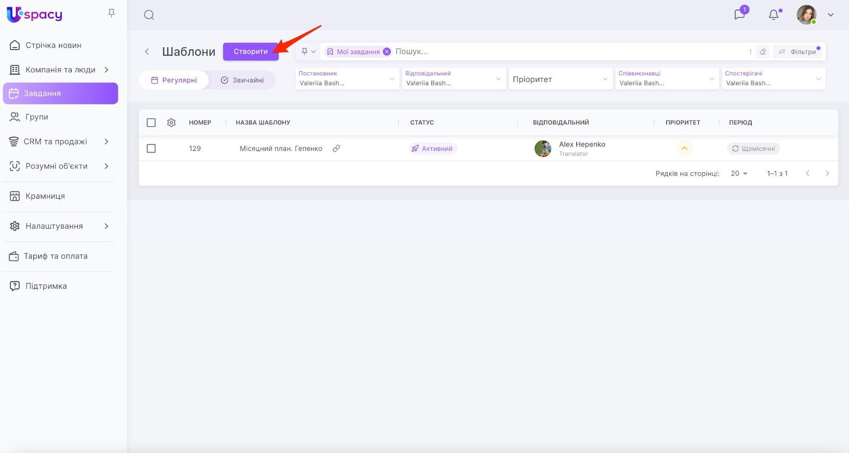
Task: Open Компанія та люди section
Action: (x=60, y=69)
